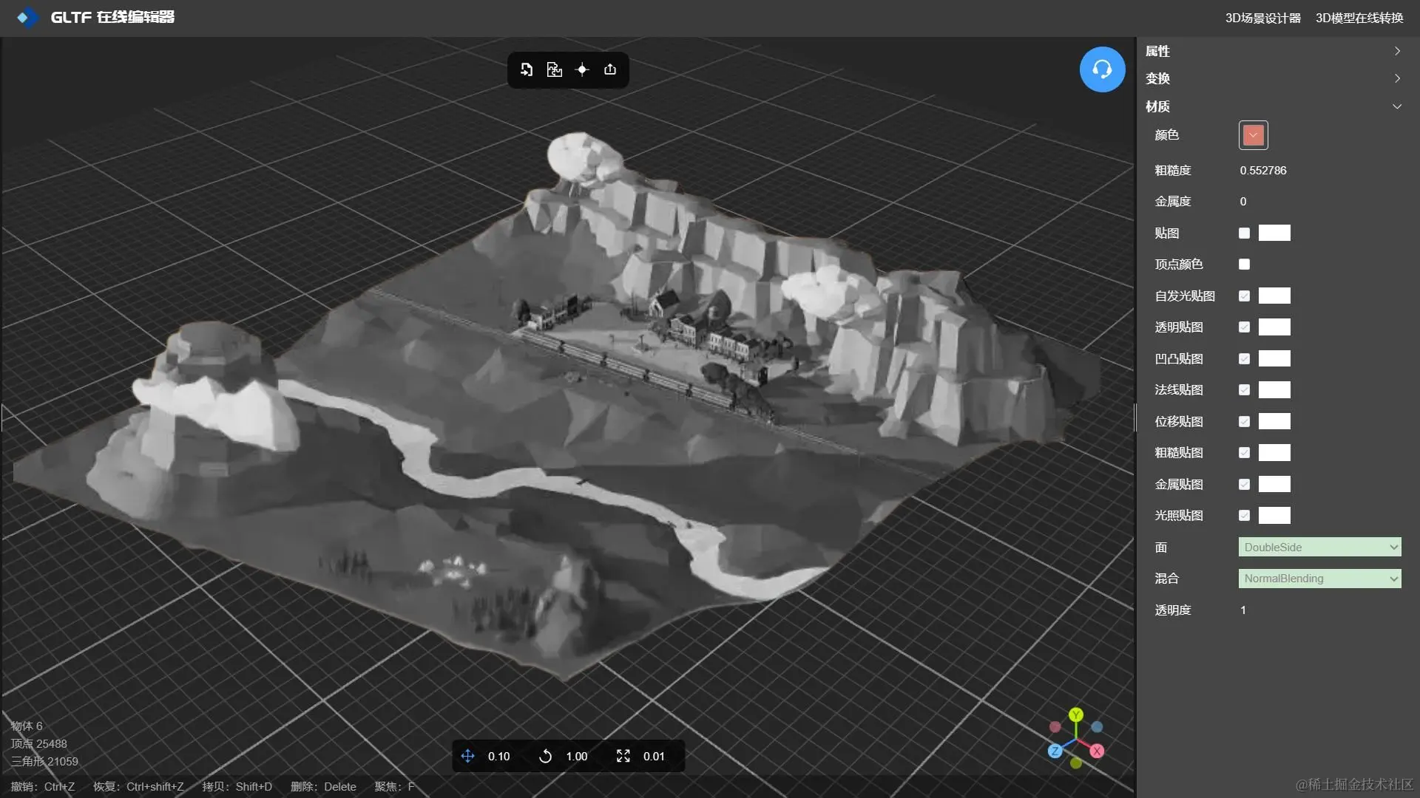Toggle the 贴图 checkbox
This screenshot has height=798, width=1420.
point(1244,233)
